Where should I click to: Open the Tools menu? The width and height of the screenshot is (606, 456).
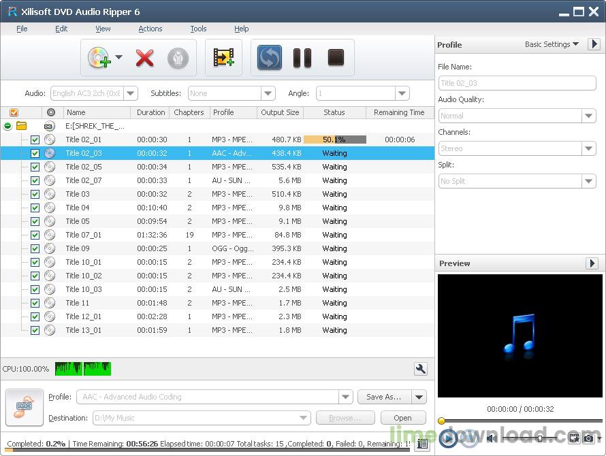click(x=198, y=29)
